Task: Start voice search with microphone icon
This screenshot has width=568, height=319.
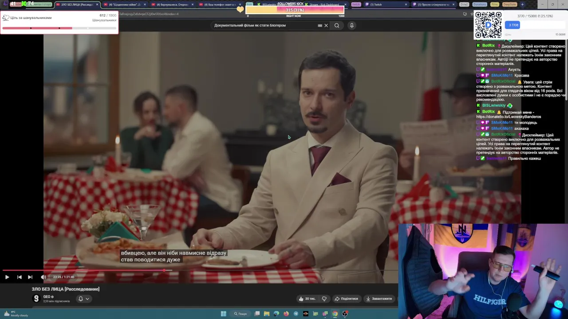Action: click(x=351, y=25)
